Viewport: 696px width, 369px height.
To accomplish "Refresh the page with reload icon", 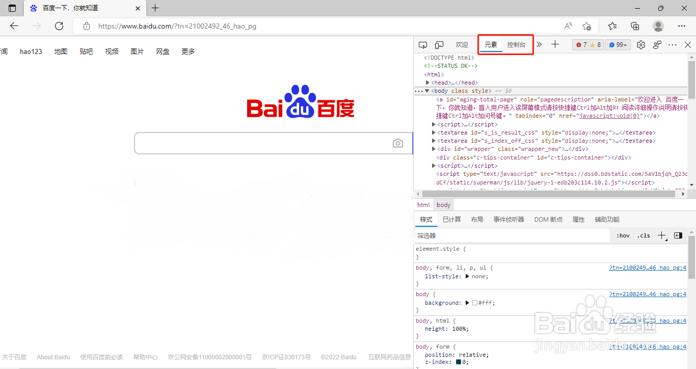I will point(59,26).
